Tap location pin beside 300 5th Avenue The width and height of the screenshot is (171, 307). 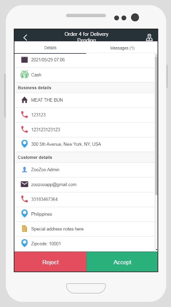(x=25, y=144)
